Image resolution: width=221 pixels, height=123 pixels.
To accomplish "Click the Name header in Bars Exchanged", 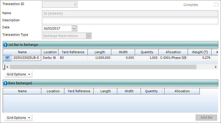I will coord(22,91).
